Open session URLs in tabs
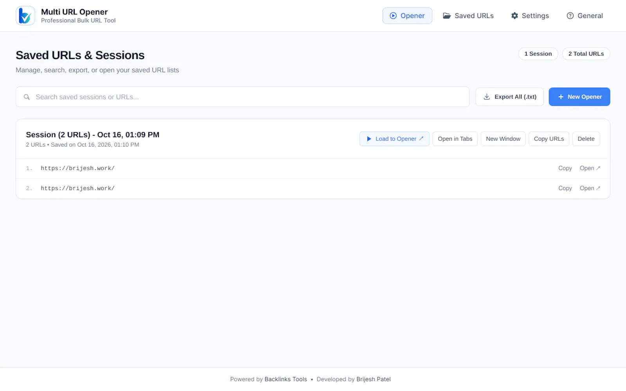Image resolution: width=626 pixels, height=391 pixels. click(455, 139)
